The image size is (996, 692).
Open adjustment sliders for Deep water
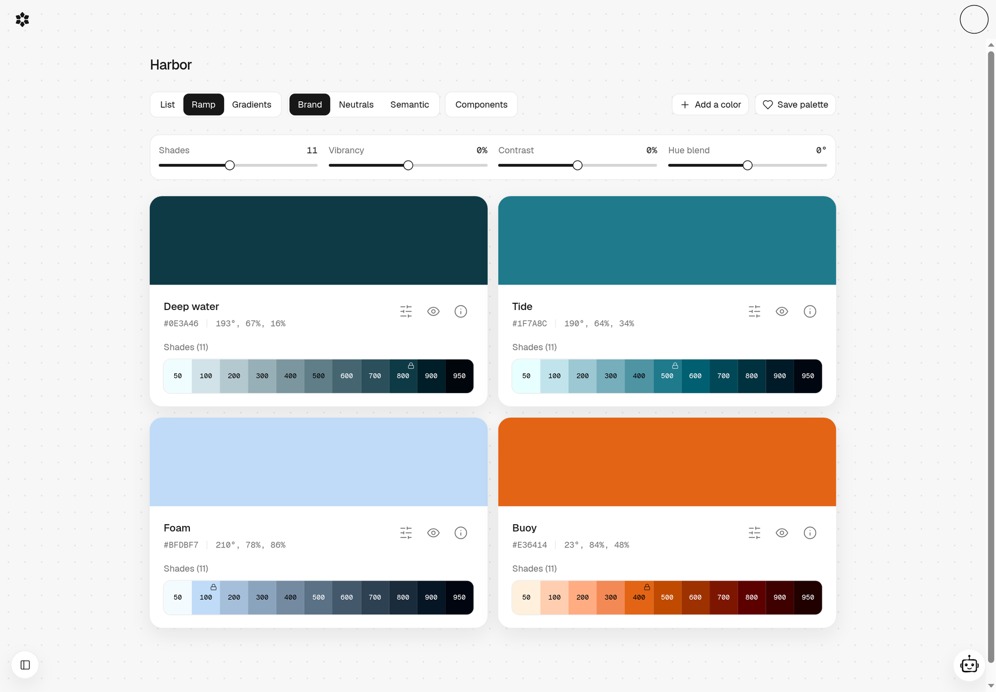point(406,312)
